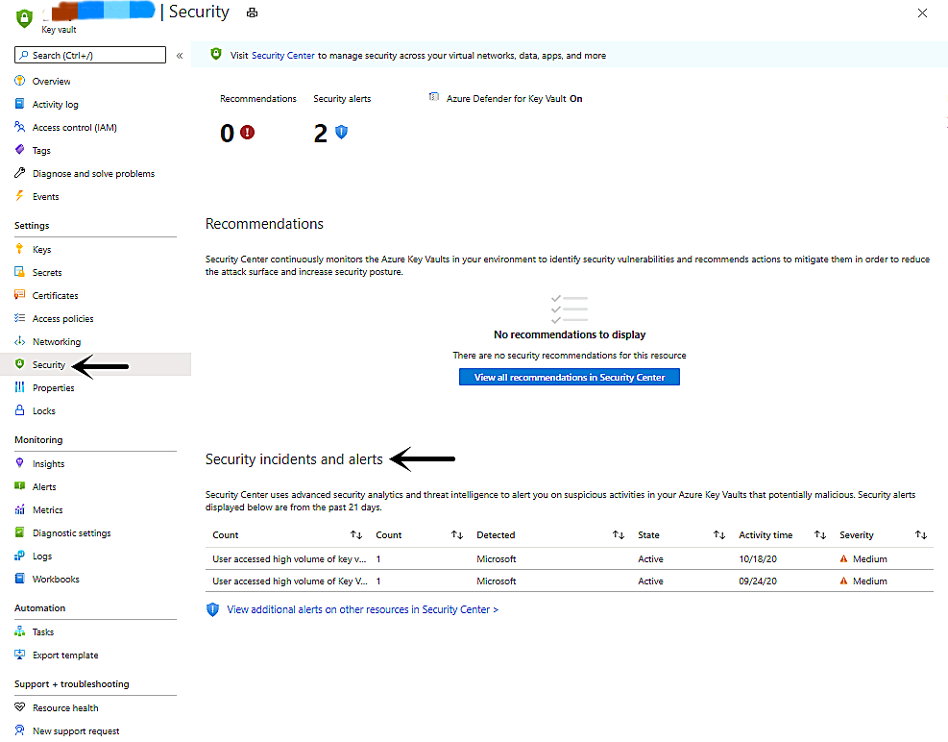Image resolution: width=948 pixels, height=742 pixels.
Task: Click the Workbooks icon
Action: click(x=20, y=578)
